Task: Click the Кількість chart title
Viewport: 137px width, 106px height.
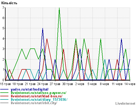Action: pyautogui.click(x=9, y=3)
